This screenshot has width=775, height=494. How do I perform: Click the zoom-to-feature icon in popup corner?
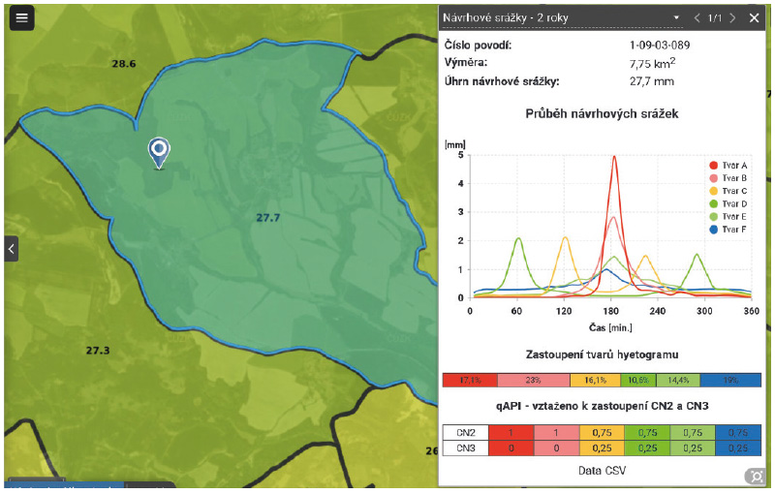click(x=754, y=476)
